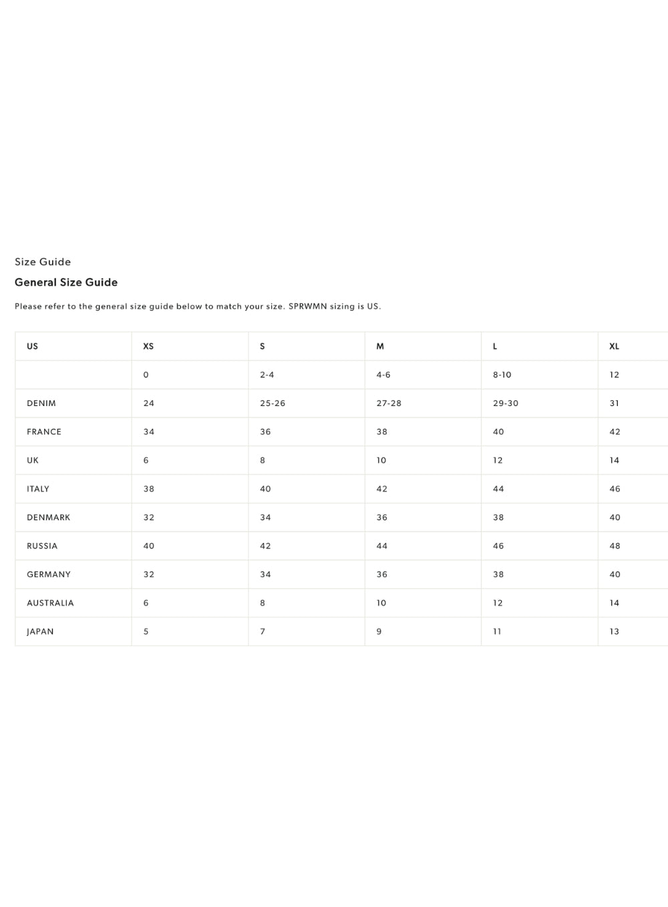Click the Japan L value 11
This screenshot has width=668, height=907.
[x=497, y=632]
